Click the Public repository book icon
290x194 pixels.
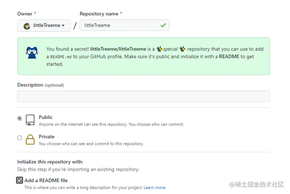pyautogui.click(x=30, y=120)
